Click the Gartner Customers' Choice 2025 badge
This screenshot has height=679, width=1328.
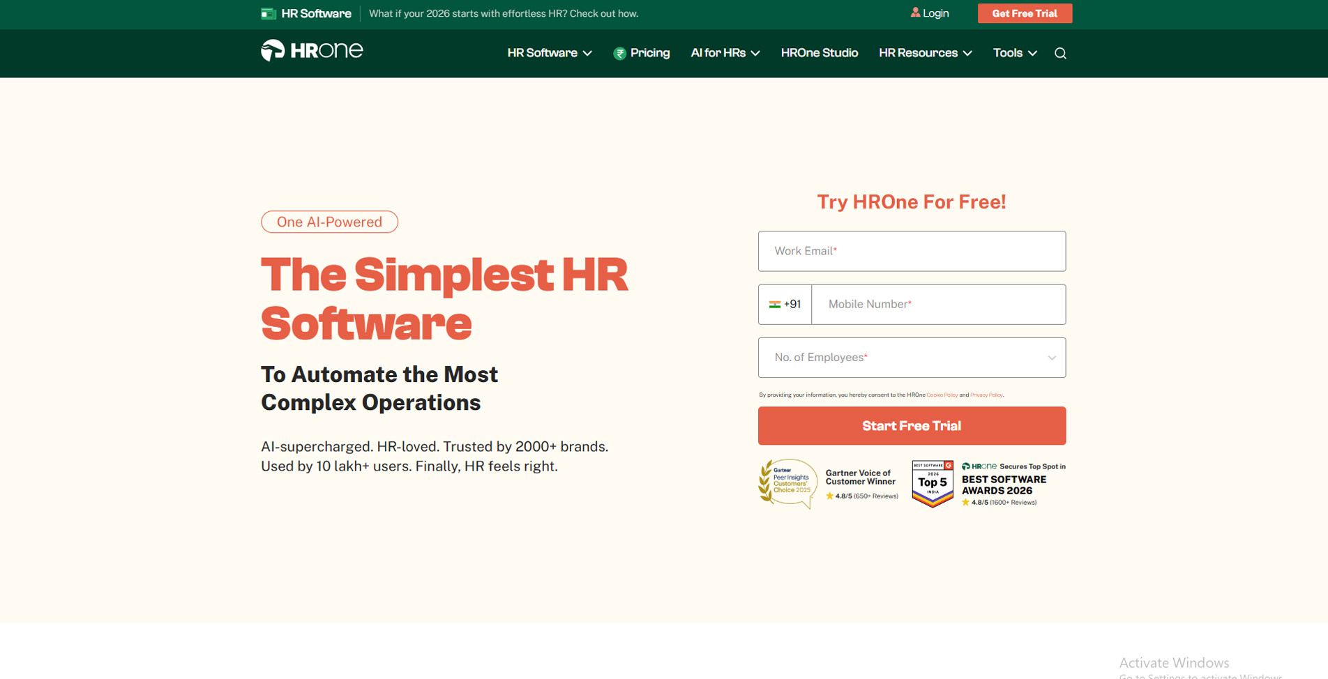(787, 484)
